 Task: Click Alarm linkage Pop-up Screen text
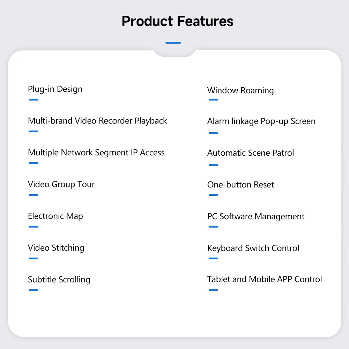[x=261, y=121]
